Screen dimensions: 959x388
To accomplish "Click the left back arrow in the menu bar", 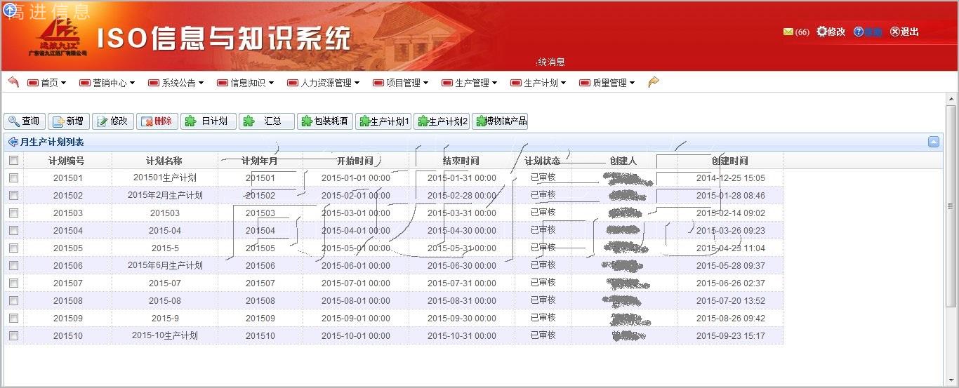I will 13,82.
